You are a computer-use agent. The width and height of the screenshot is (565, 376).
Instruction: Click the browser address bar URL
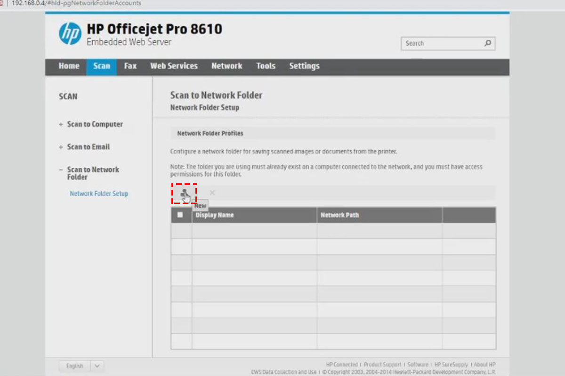pos(76,3)
